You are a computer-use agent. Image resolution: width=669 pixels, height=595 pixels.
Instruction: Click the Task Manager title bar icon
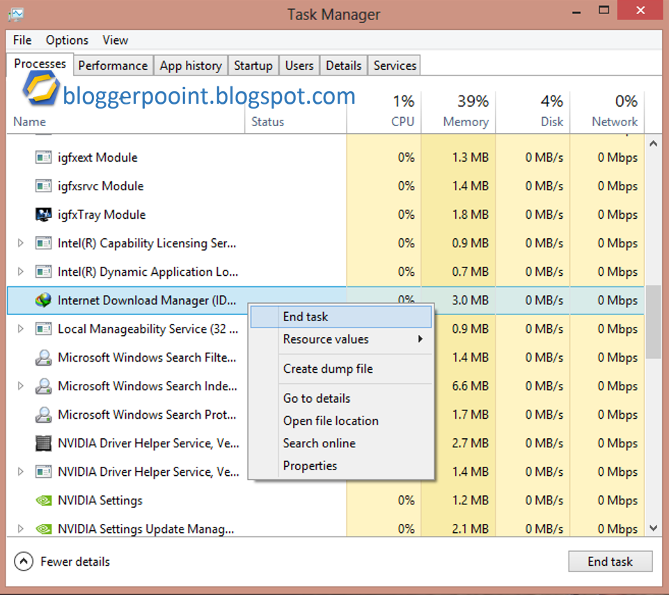(x=16, y=15)
